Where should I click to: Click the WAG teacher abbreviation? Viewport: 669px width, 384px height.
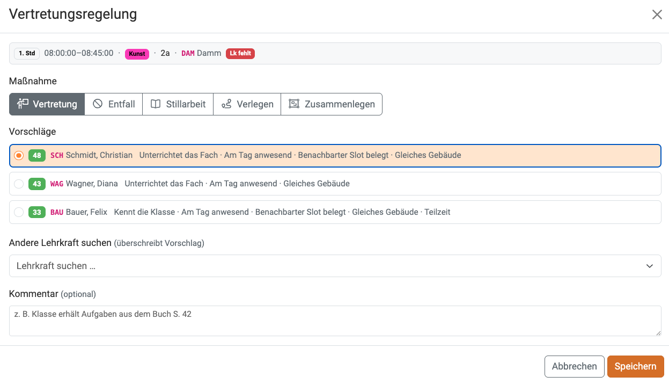pyautogui.click(x=57, y=184)
